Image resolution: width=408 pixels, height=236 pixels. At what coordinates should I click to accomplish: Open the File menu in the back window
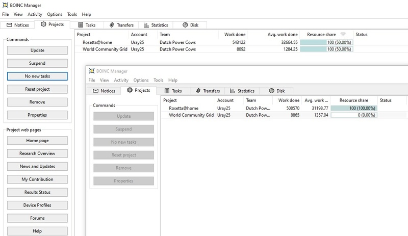6,14
